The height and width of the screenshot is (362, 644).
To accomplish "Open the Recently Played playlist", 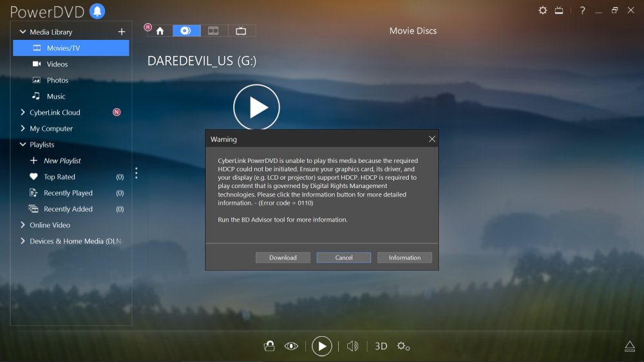I will tap(71, 193).
